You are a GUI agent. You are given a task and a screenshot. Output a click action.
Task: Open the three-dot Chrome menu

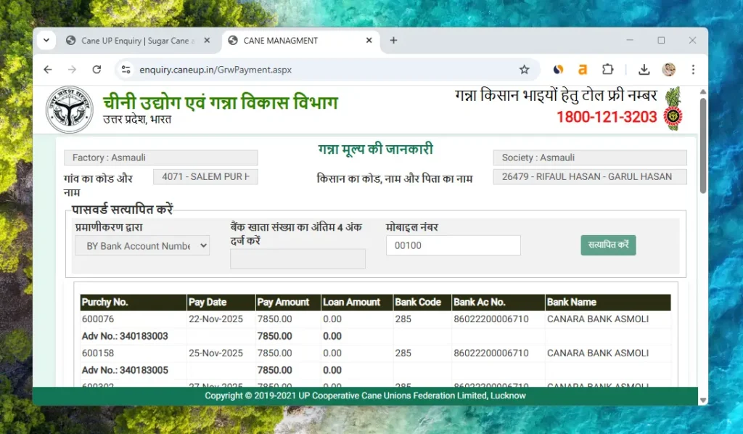[693, 70]
